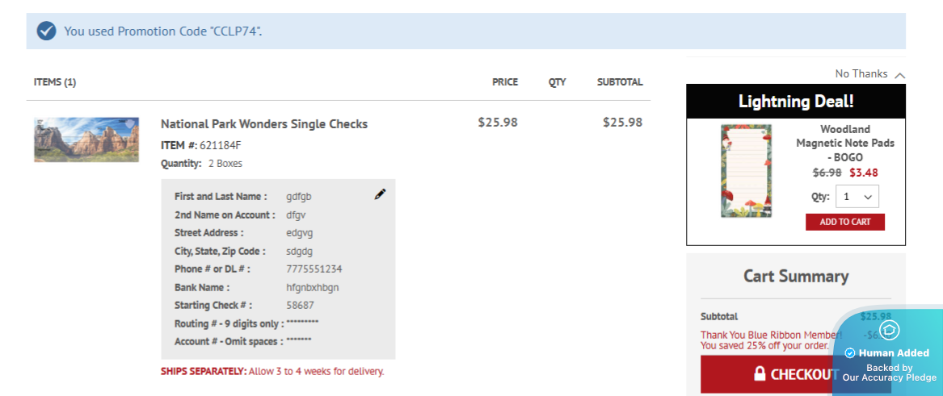
Task: Open the chat bubble icon widget
Action: pyautogui.click(x=890, y=330)
